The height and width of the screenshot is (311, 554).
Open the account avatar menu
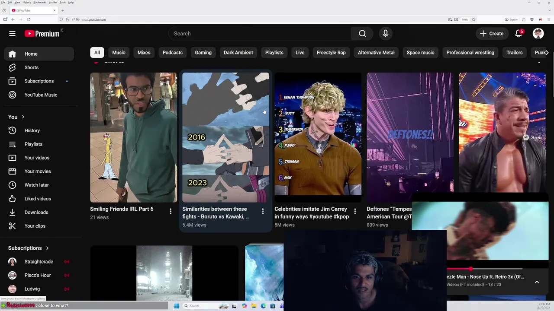538,33
